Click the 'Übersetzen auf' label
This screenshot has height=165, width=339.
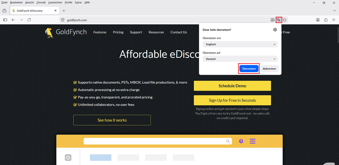point(212,53)
